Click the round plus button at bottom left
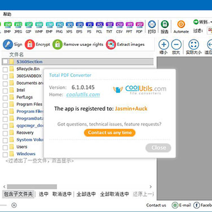This screenshot has width=212, height=212. coord(14,206)
